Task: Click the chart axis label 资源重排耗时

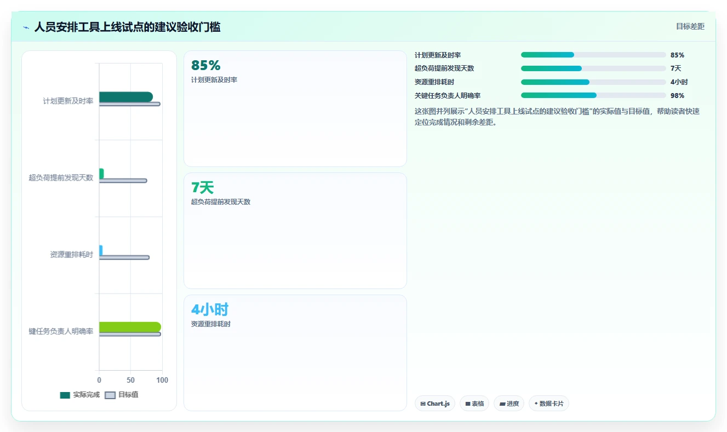Action: [71, 254]
